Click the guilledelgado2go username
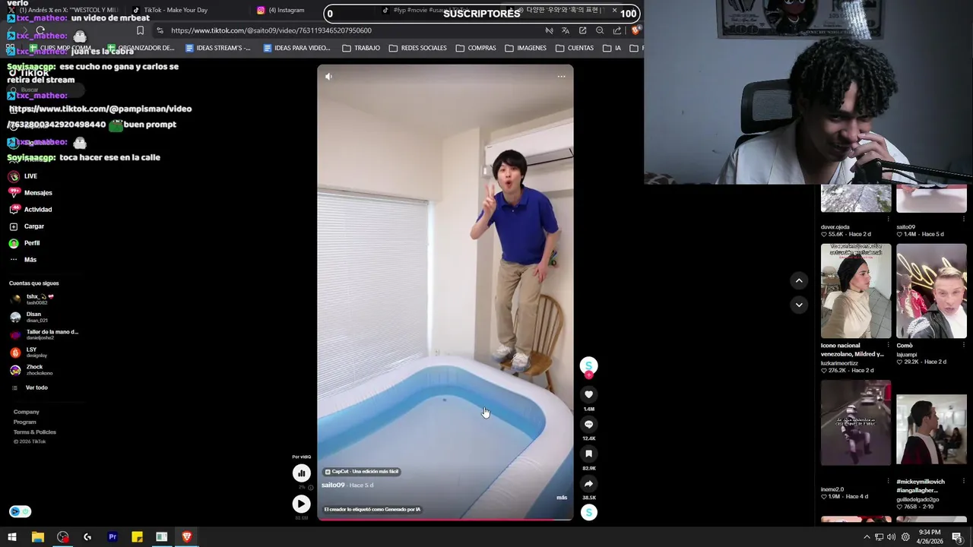This screenshot has width=973, height=547. (918, 499)
